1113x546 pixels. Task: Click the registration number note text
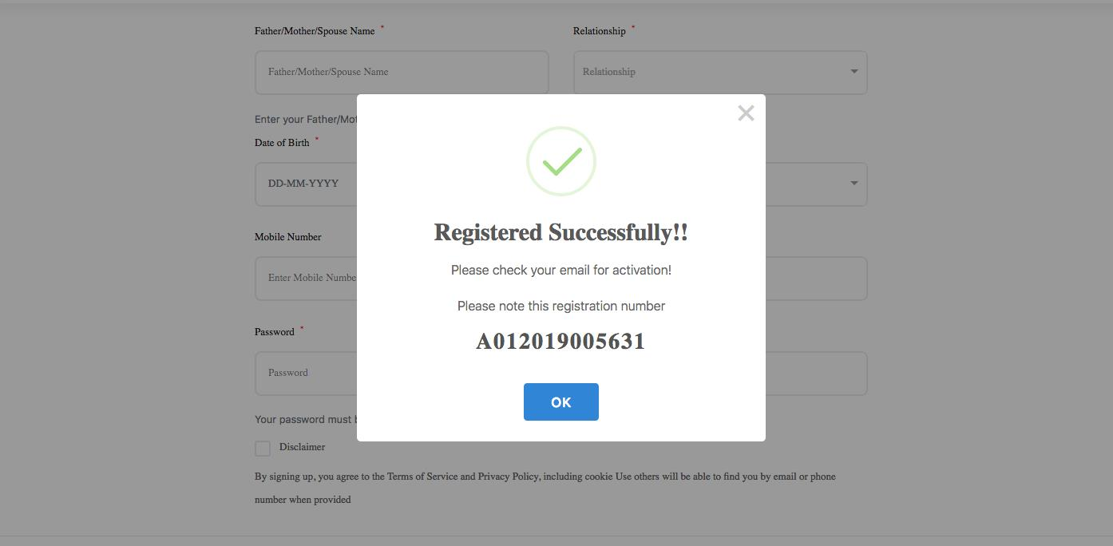(x=560, y=306)
